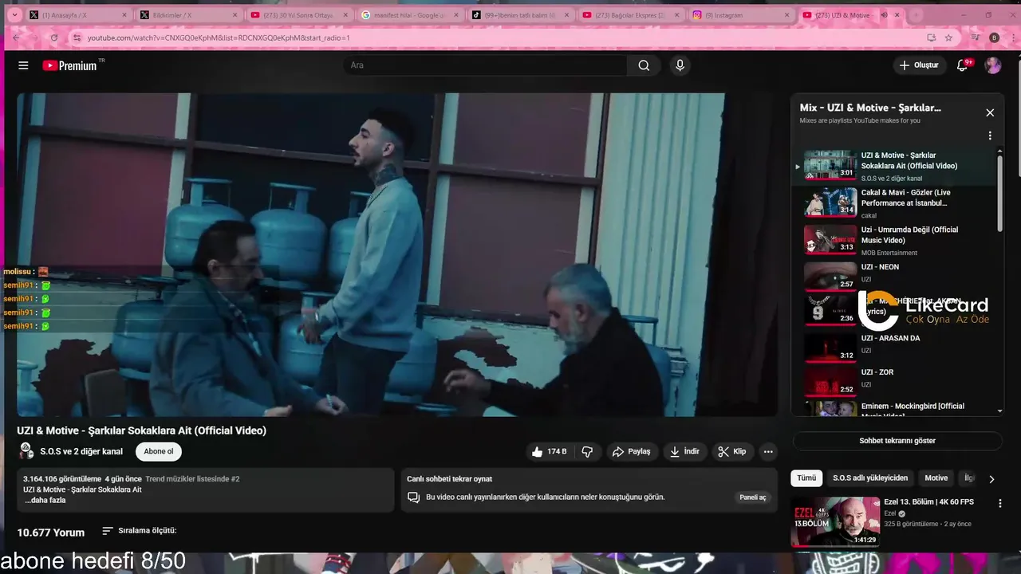Go back with browser arrow
This screenshot has height=574, width=1021.
coord(16,37)
